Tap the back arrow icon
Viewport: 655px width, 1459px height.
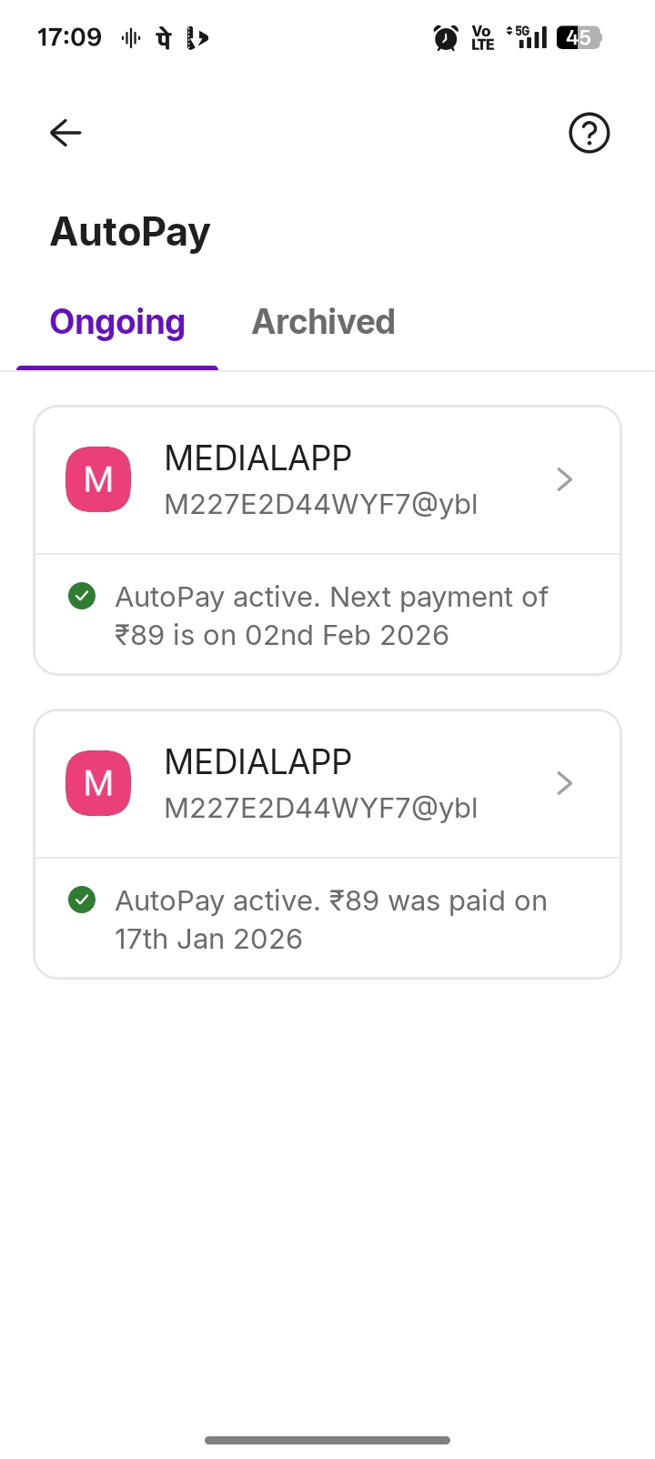[65, 133]
